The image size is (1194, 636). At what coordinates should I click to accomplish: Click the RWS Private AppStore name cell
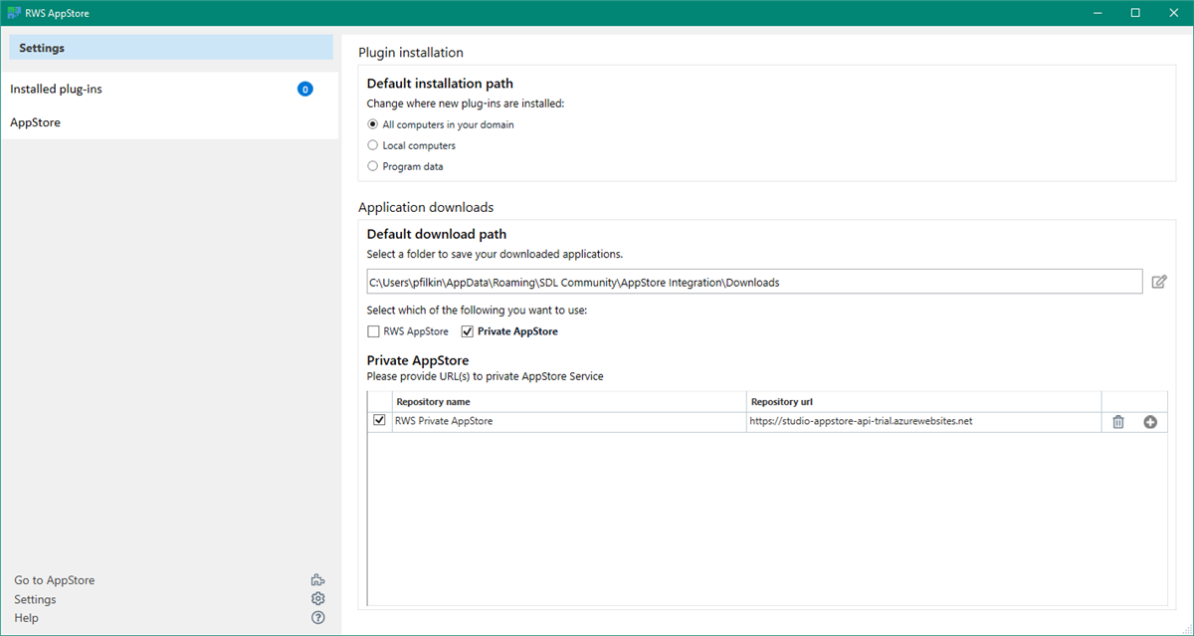[x=569, y=421]
